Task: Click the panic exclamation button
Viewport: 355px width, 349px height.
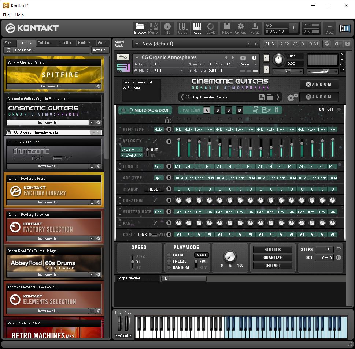Action: [293, 28]
